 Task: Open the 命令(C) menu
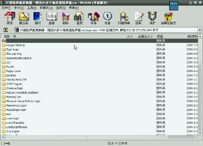[x=19, y=8]
